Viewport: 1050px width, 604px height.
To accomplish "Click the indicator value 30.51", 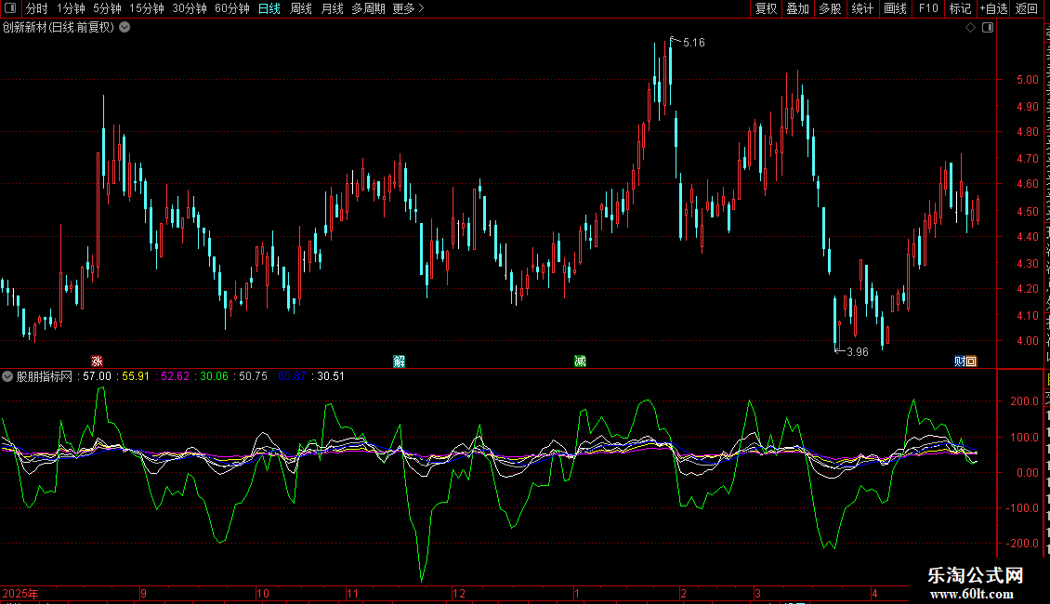I will pyautogui.click(x=331, y=376).
